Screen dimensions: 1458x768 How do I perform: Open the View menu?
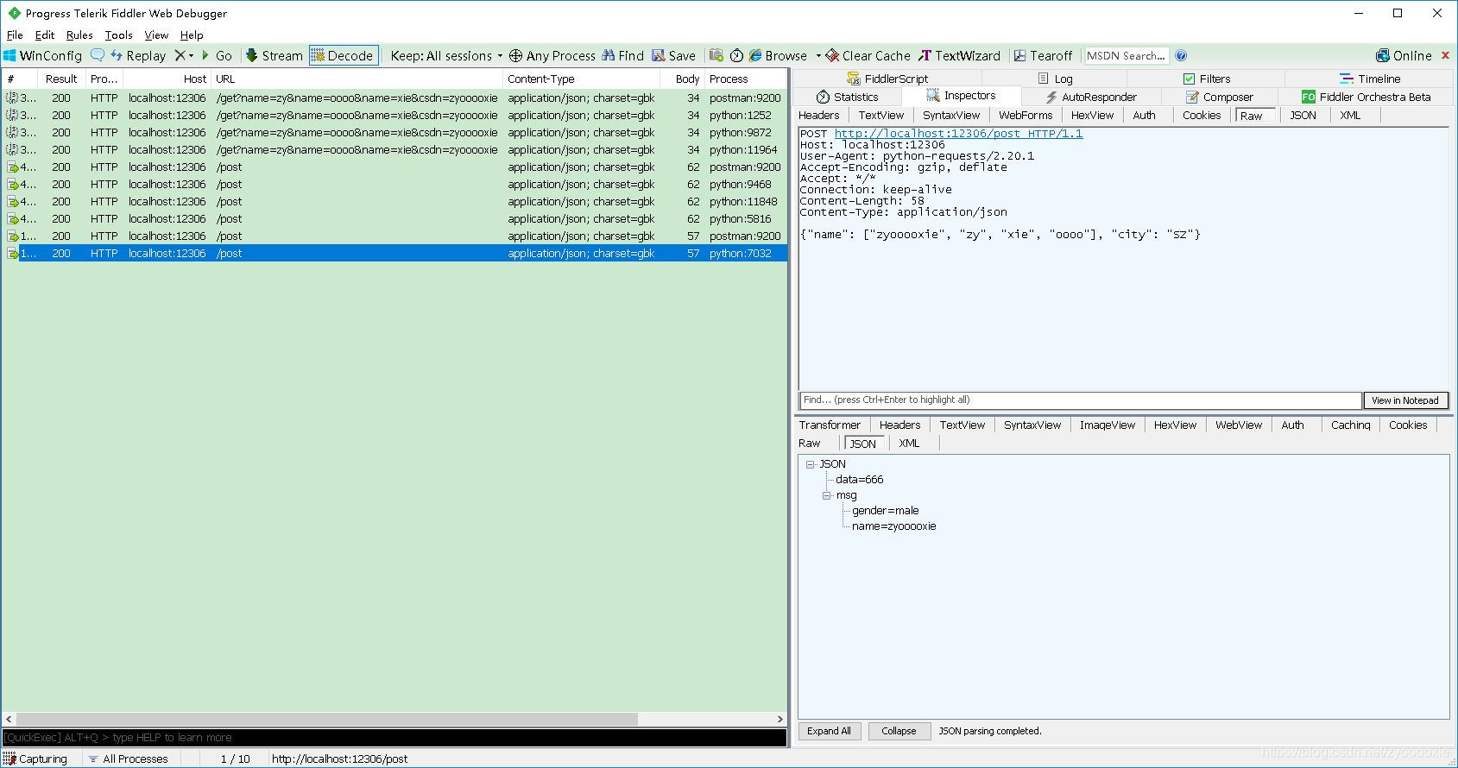pyautogui.click(x=156, y=35)
